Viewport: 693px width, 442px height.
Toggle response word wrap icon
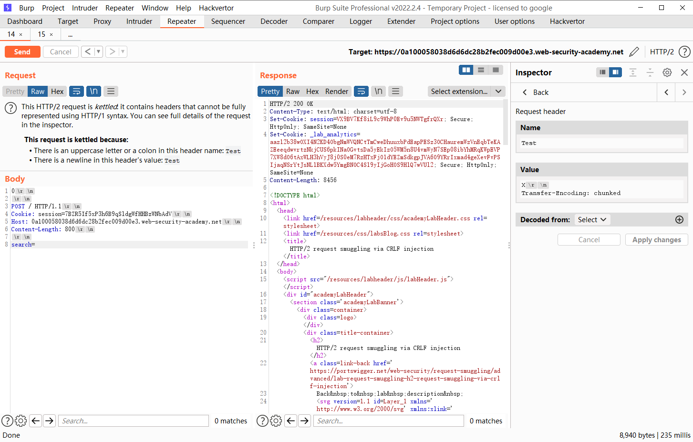click(362, 92)
